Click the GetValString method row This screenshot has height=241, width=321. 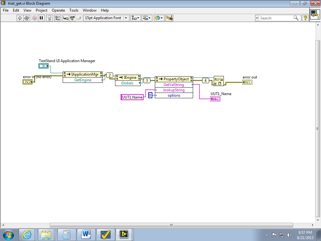pos(174,85)
